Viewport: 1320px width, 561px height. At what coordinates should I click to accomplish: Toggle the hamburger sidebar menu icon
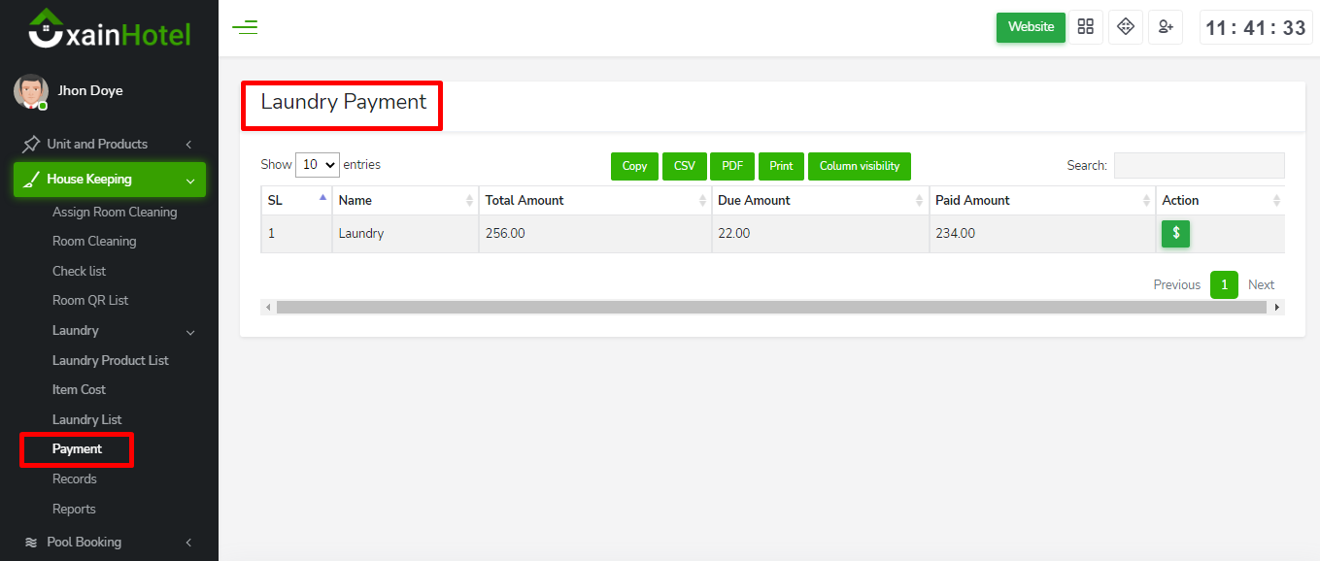[245, 27]
